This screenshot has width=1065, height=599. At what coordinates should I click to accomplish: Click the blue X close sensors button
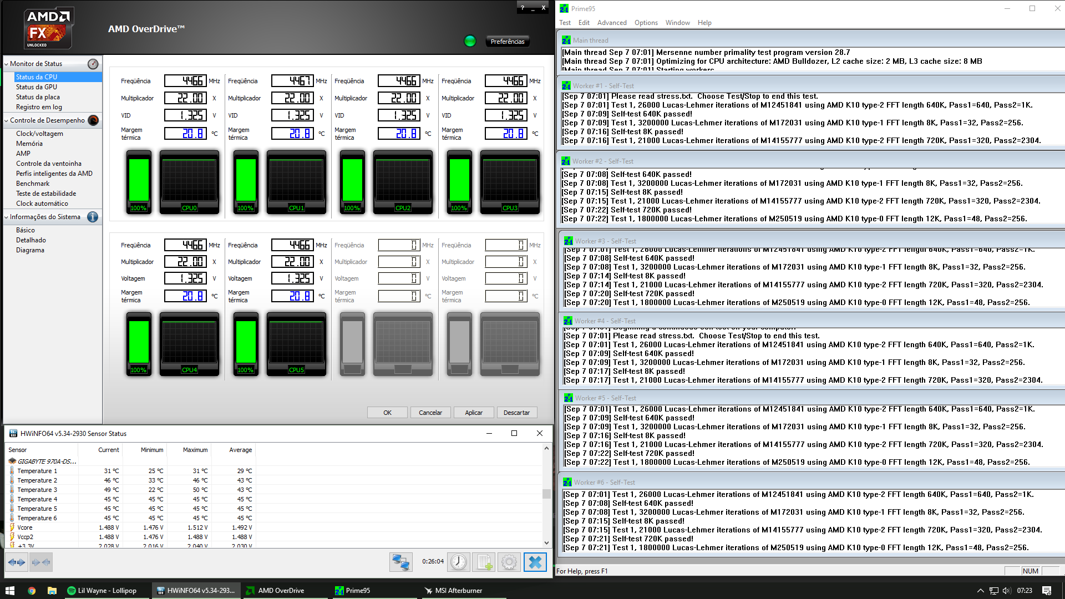coord(535,562)
